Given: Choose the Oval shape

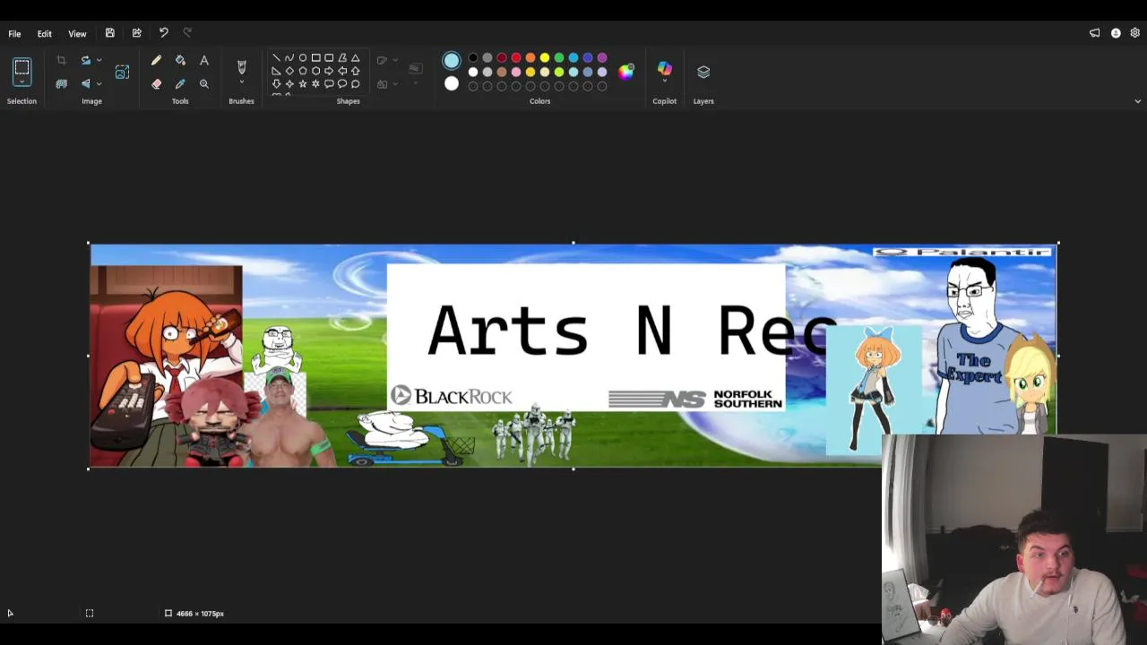Looking at the screenshot, I should pos(302,58).
